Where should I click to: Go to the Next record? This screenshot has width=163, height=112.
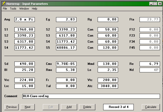[28, 107]
